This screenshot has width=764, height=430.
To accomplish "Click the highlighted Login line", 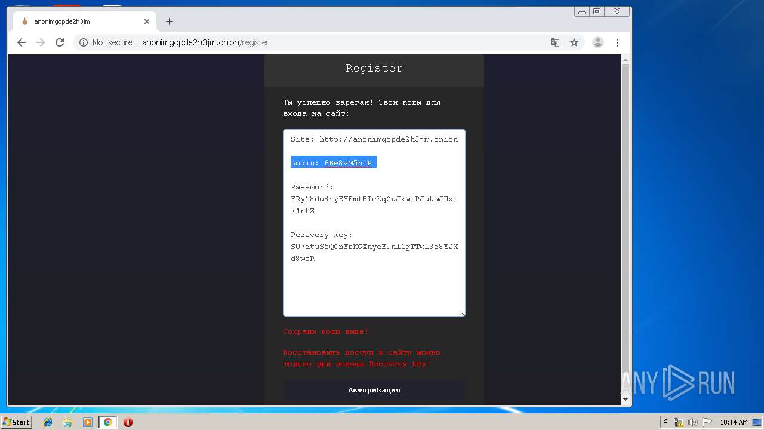I will click(333, 163).
